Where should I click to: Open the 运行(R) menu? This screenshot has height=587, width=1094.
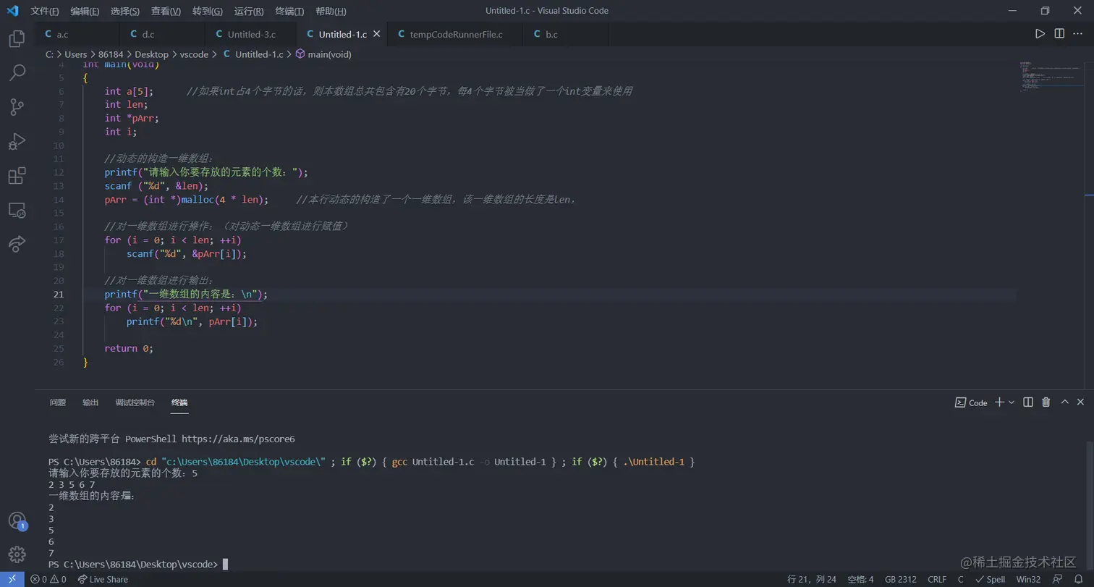tap(249, 11)
